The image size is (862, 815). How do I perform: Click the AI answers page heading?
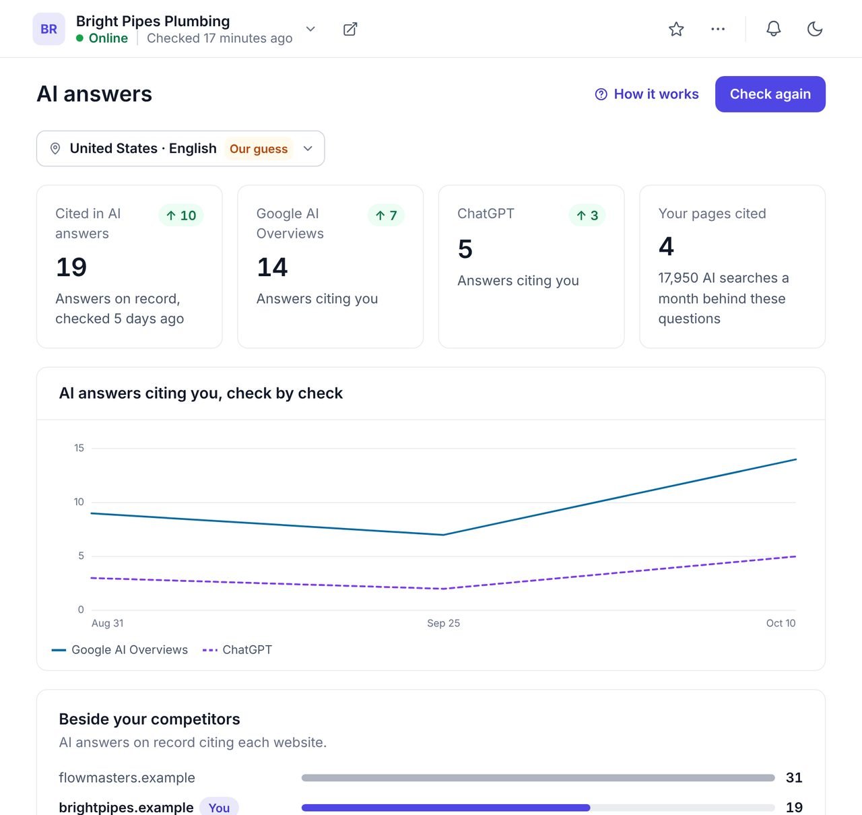point(94,94)
